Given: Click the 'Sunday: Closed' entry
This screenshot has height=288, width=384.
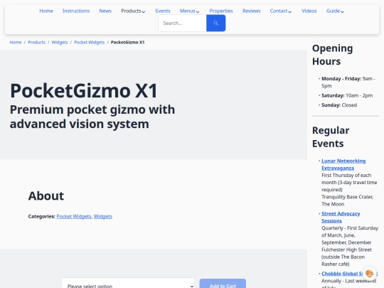Looking at the screenshot, I should pos(339,105).
